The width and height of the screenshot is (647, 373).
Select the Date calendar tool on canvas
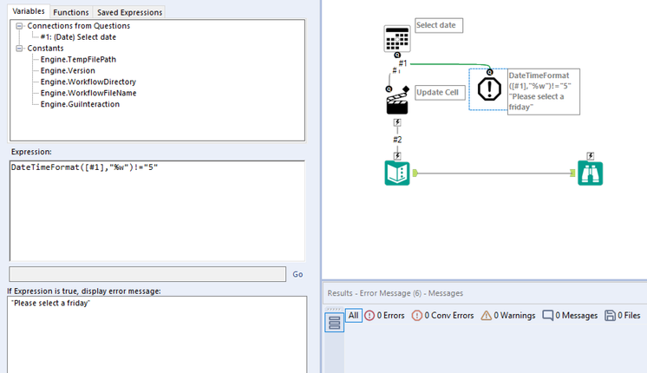pyautogui.click(x=397, y=39)
